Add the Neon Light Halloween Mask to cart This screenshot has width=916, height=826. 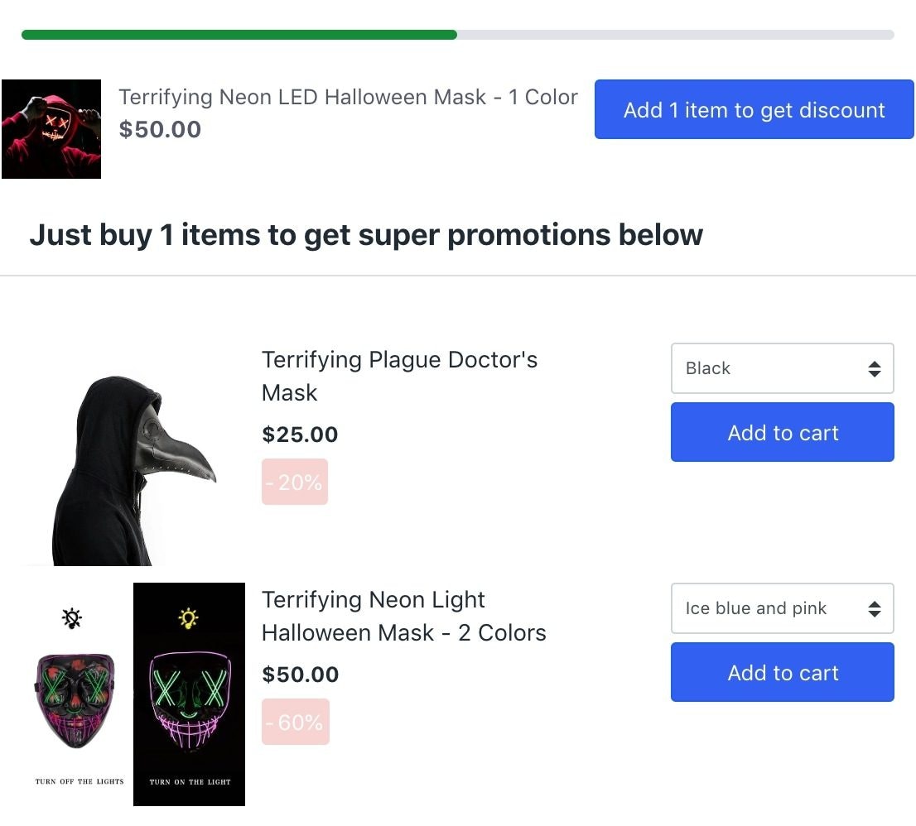[782, 672]
